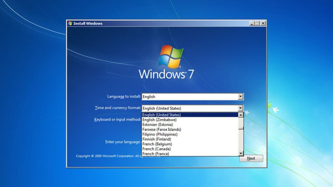Image resolution: width=333 pixels, height=187 pixels.
Task: Choose Filipino (Philippines) format
Action: tap(160, 134)
